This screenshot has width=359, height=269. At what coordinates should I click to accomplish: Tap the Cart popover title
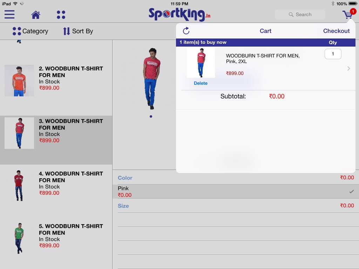265,31
